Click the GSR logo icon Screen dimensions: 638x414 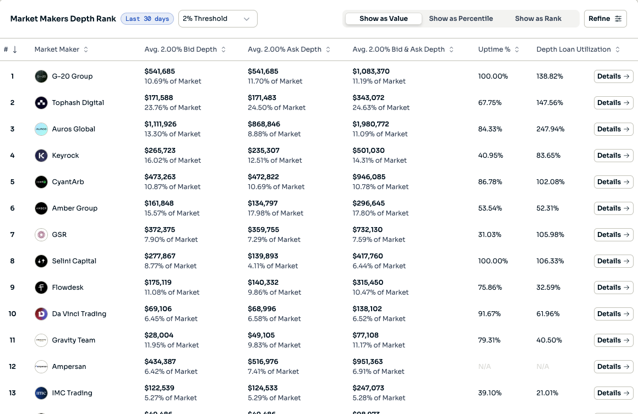(x=41, y=235)
